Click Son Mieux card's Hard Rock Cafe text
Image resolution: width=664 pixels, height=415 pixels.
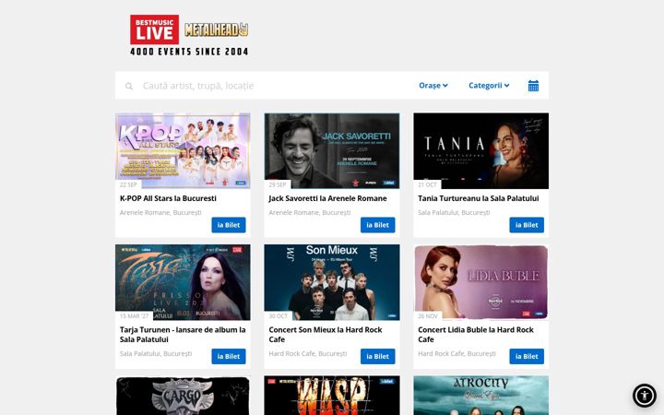tap(308, 353)
